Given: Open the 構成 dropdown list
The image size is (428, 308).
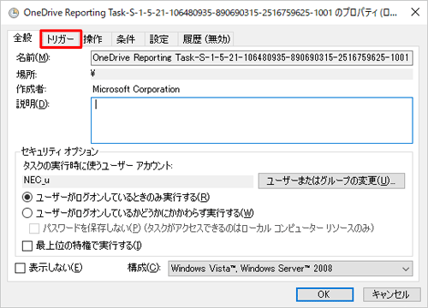Looking at the screenshot, I should (290, 269).
